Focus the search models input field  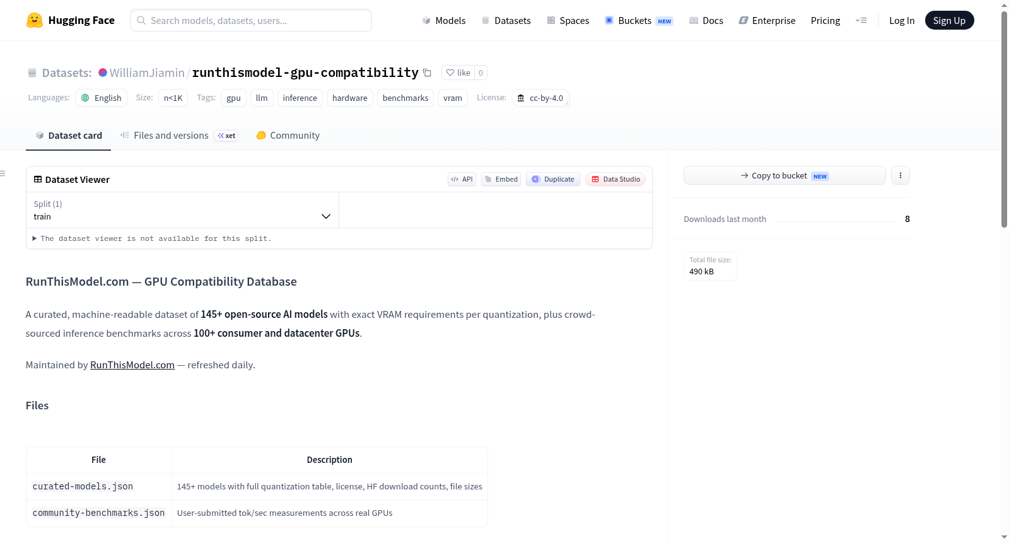(x=251, y=20)
